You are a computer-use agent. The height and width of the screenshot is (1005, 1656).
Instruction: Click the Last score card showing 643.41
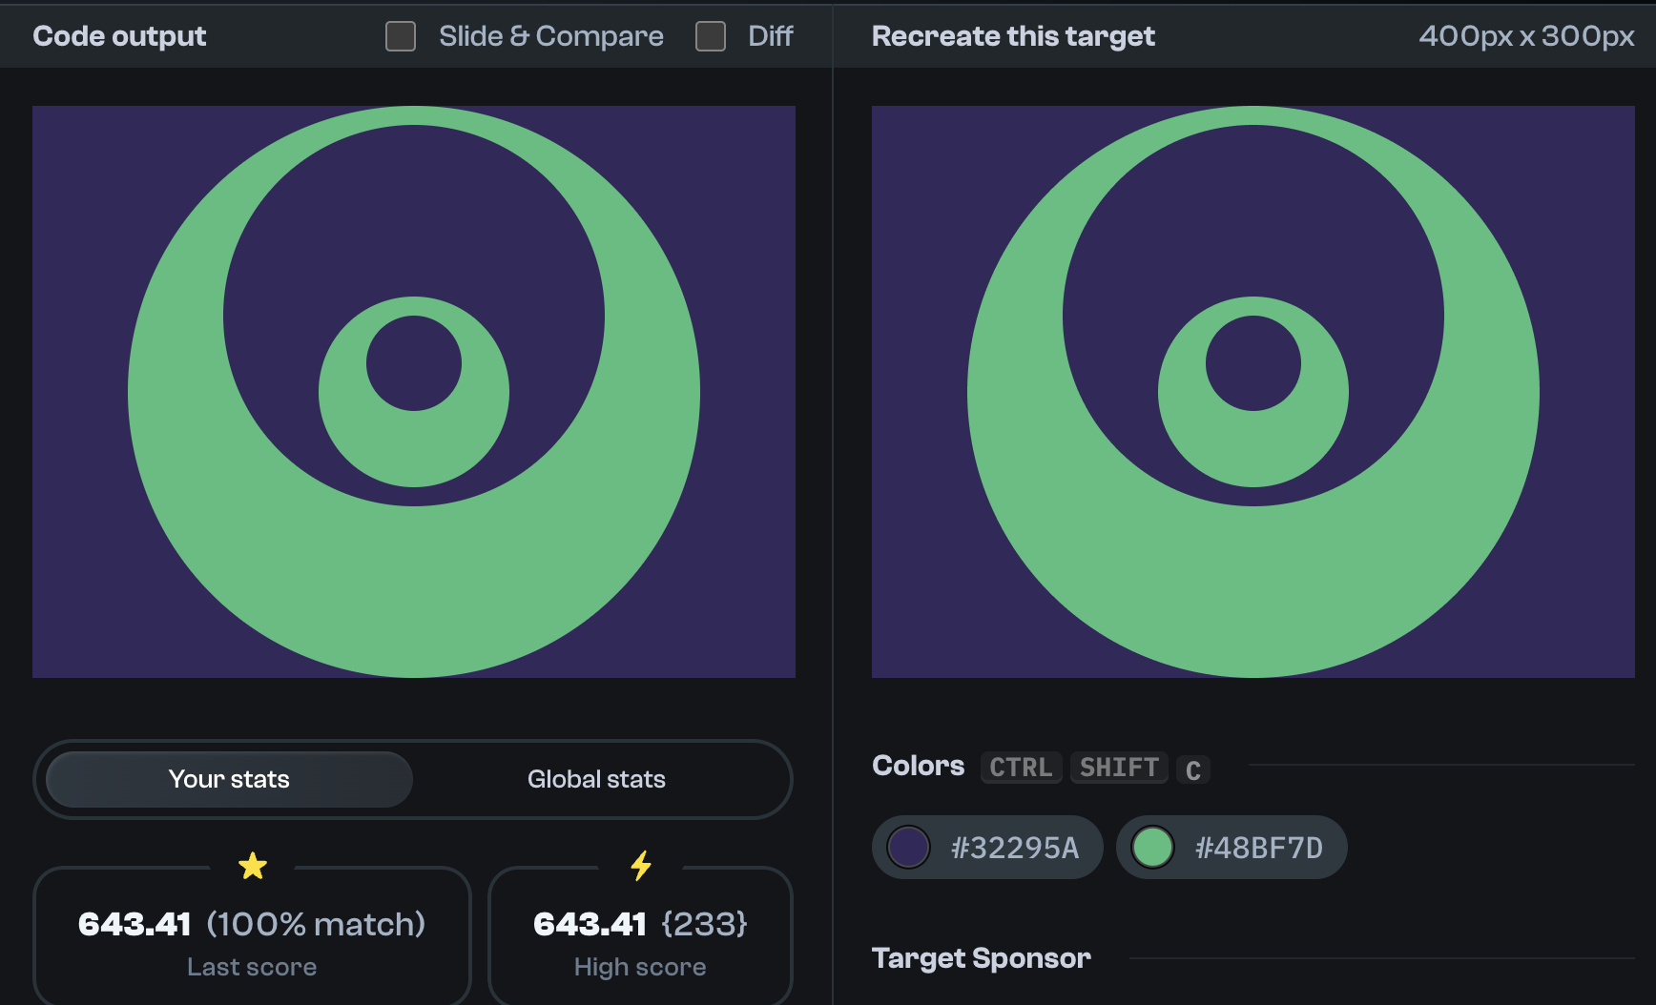pyautogui.click(x=253, y=937)
